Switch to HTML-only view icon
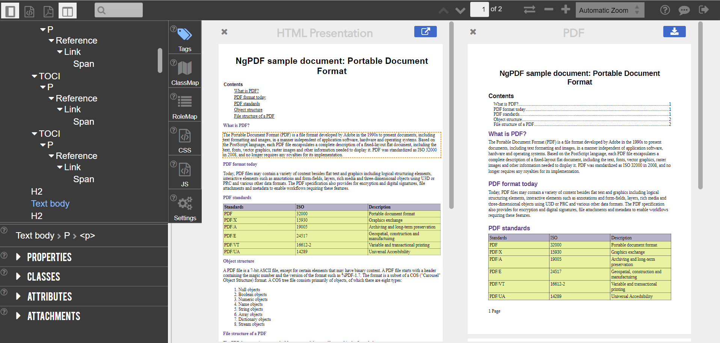Screen dimensions: 720x343 29,11
